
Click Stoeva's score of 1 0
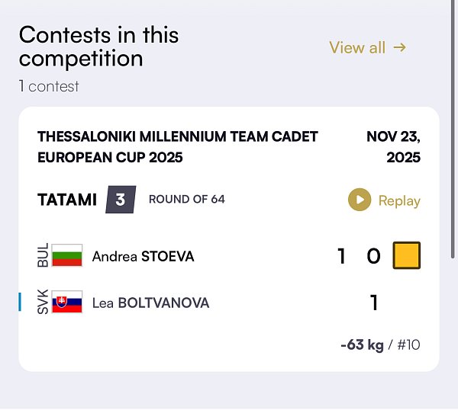tap(359, 256)
